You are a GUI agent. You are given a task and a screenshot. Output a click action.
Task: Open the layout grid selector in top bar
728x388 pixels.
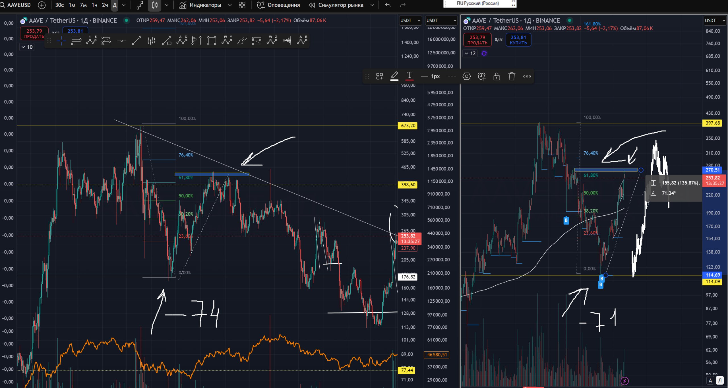point(242,5)
